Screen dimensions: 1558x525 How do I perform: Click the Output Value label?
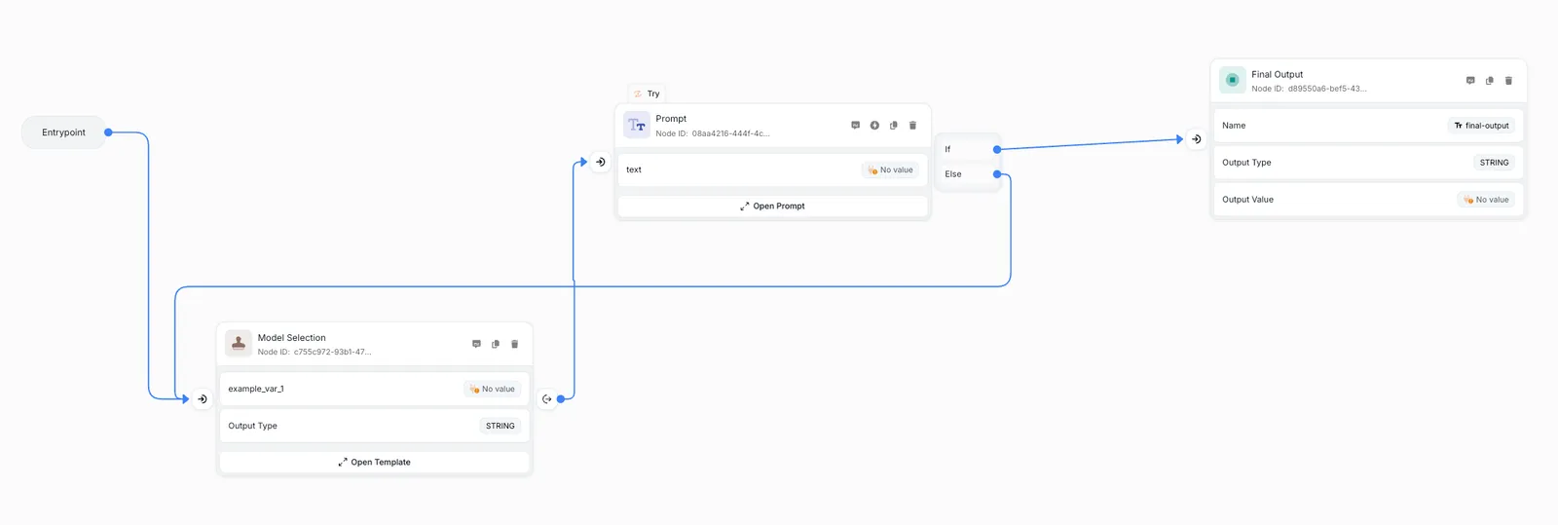tap(1247, 200)
